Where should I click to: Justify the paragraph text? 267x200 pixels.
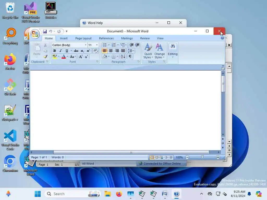(x=123, y=51)
